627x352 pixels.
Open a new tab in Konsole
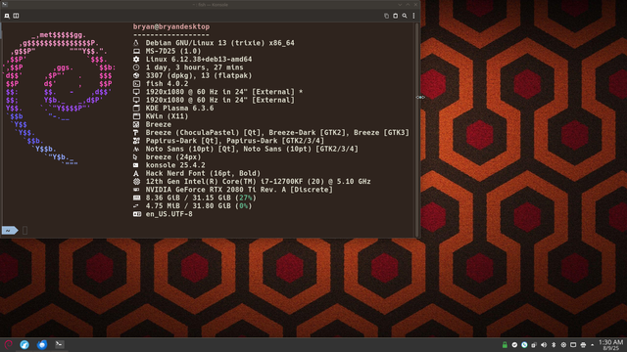(x=7, y=16)
